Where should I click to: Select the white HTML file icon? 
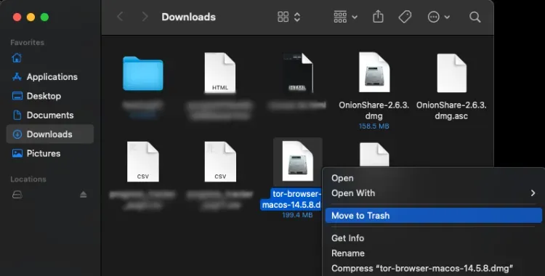point(220,73)
